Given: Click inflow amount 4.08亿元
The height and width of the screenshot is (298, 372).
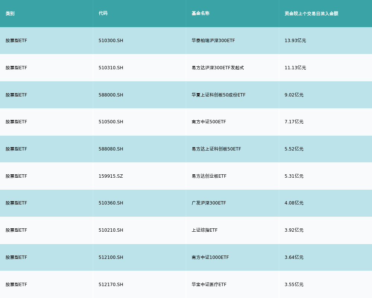Looking at the screenshot, I should (x=294, y=203).
